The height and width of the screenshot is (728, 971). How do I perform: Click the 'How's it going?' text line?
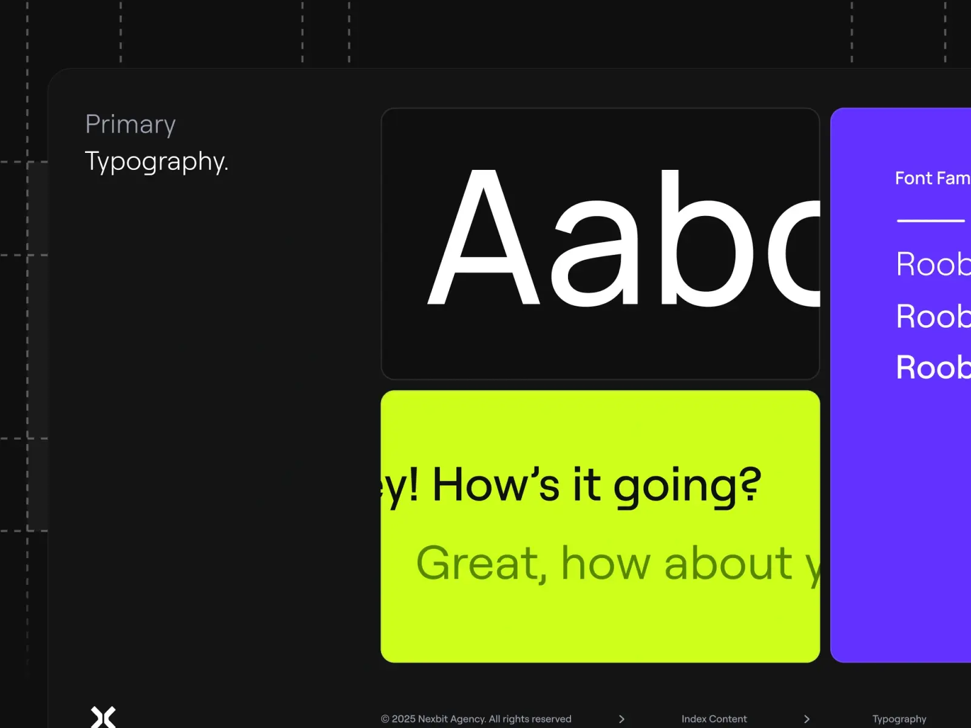[x=570, y=487]
